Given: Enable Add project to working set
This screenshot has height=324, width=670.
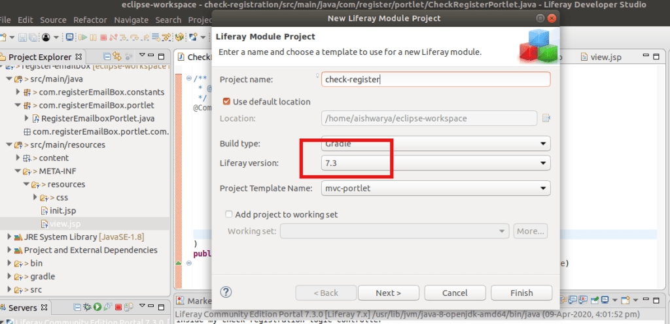Looking at the screenshot, I should tap(228, 214).
